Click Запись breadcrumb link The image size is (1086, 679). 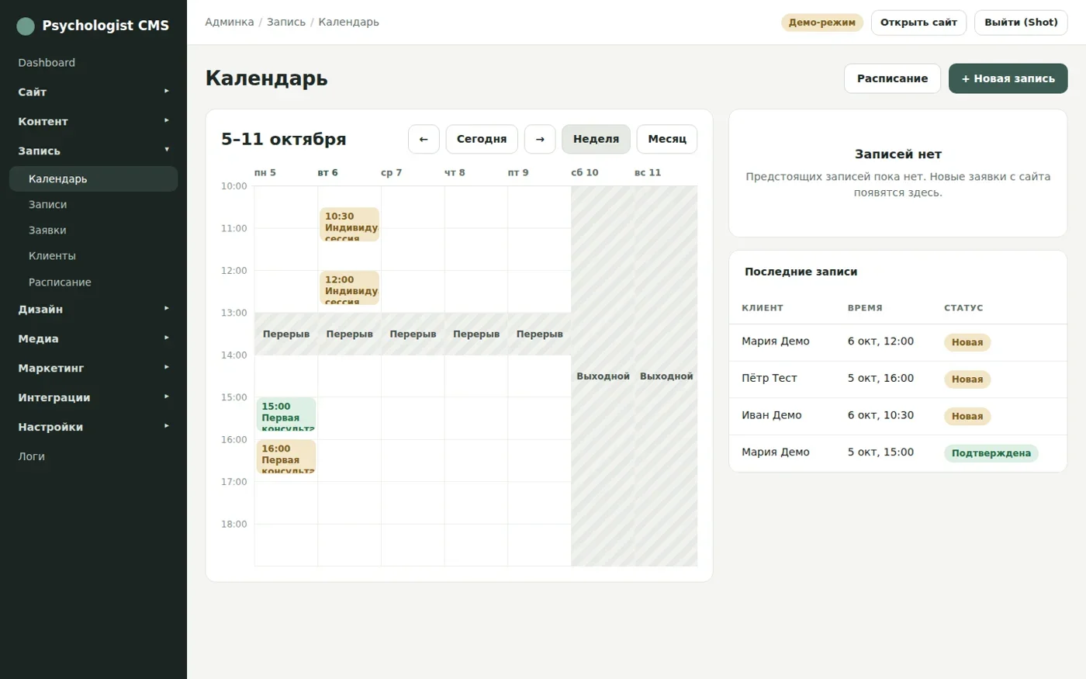(x=286, y=23)
